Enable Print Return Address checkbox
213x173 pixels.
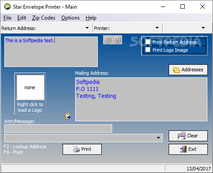coord(148,42)
